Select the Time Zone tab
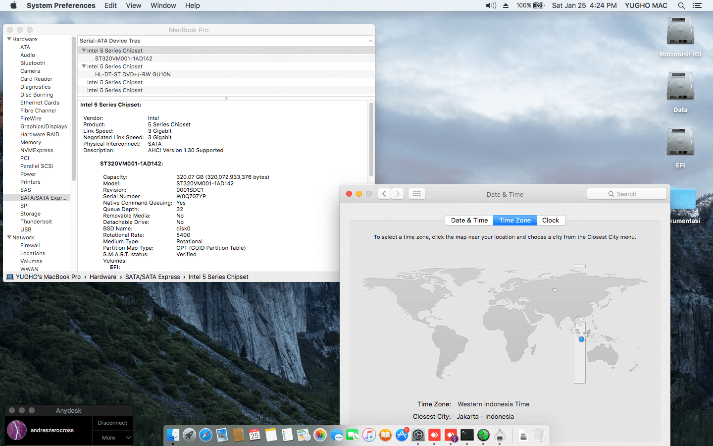The width and height of the screenshot is (713, 446). pos(515,221)
